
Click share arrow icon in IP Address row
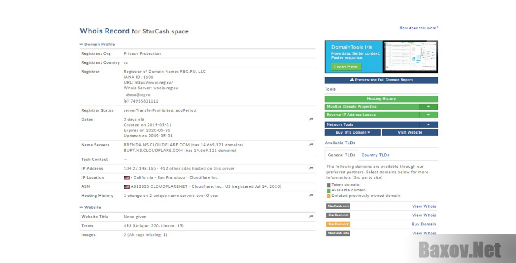pos(311,169)
